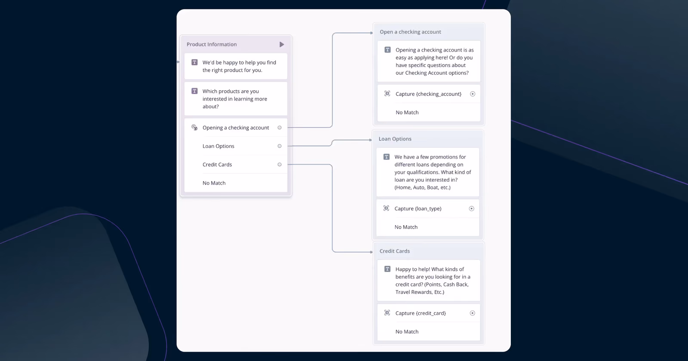
Task: Click the text icon in Credit Cards block
Action: tap(387, 269)
